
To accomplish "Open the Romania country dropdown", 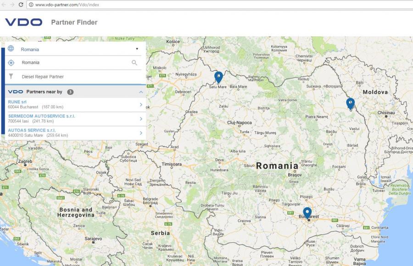I will (x=79, y=49).
